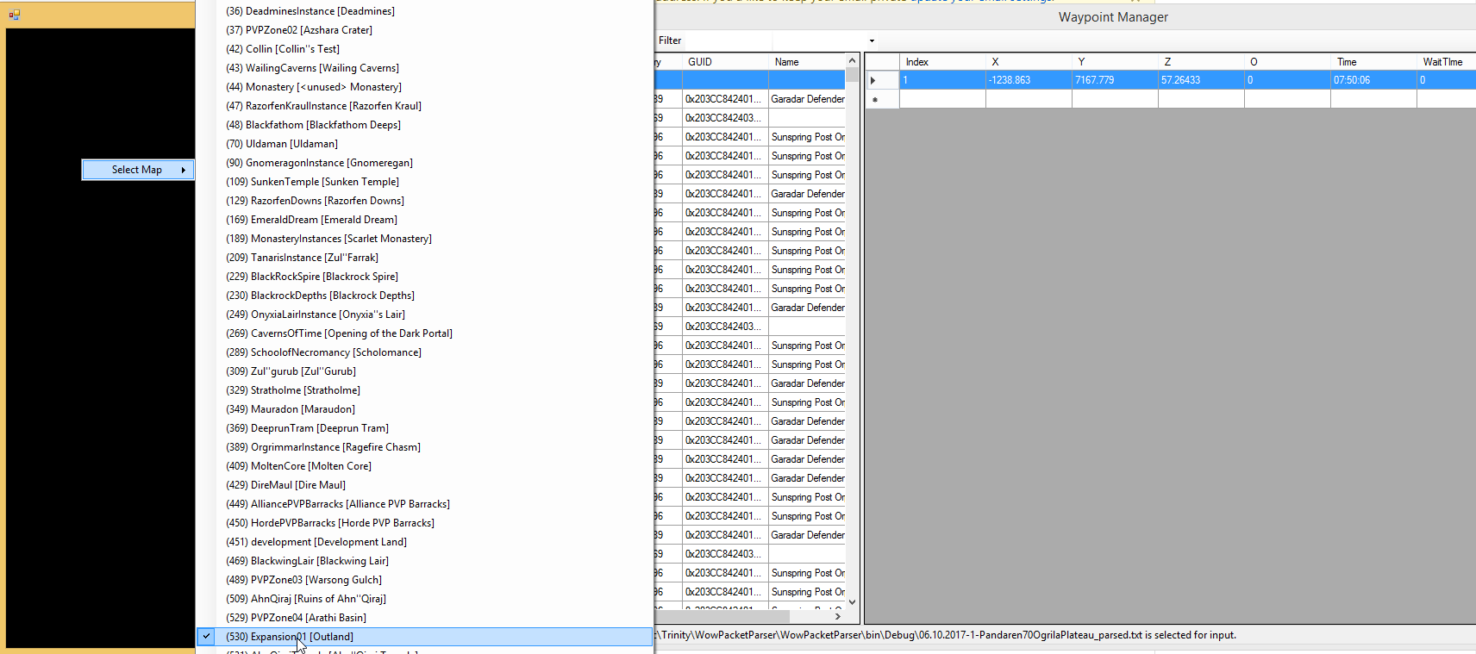Image resolution: width=1476 pixels, height=654 pixels.
Task: Click the parsed file status bar text
Action: click(x=946, y=635)
